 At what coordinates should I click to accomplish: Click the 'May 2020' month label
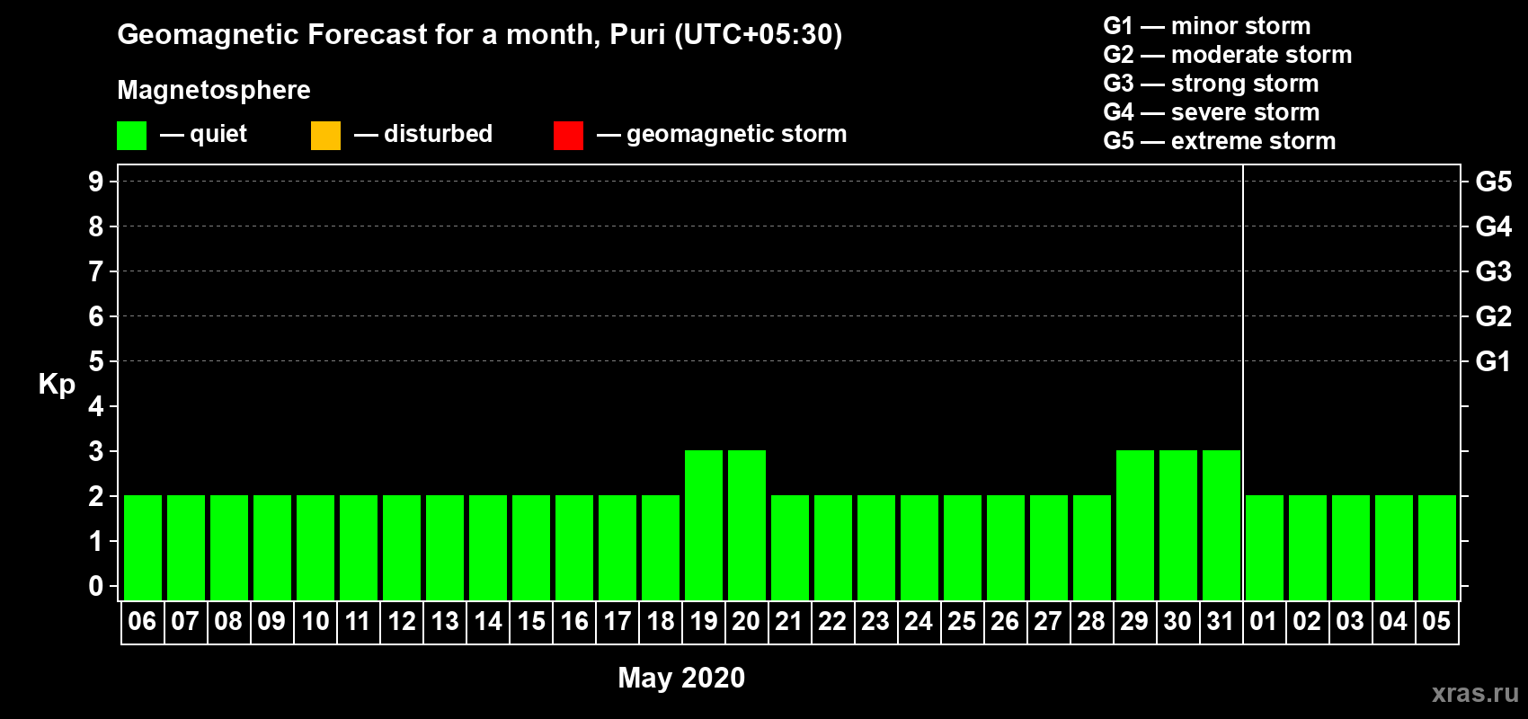681,677
